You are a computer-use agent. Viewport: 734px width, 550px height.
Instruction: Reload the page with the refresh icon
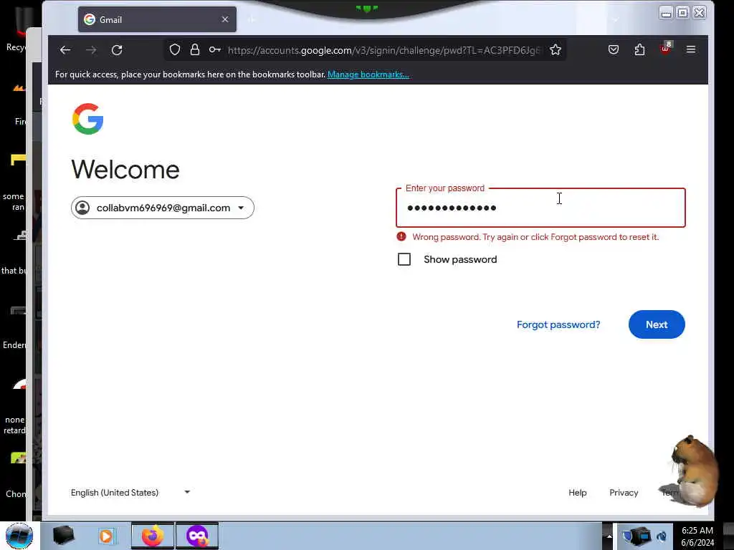pyautogui.click(x=117, y=50)
